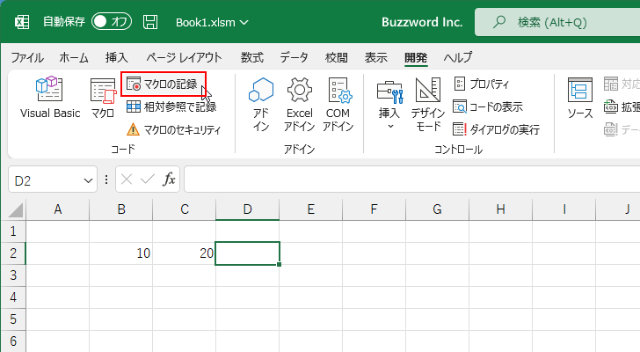Image resolution: width=640 pixels, height=352 pixels.
Task: Select column F header
Action: click(x=375, y=209)
